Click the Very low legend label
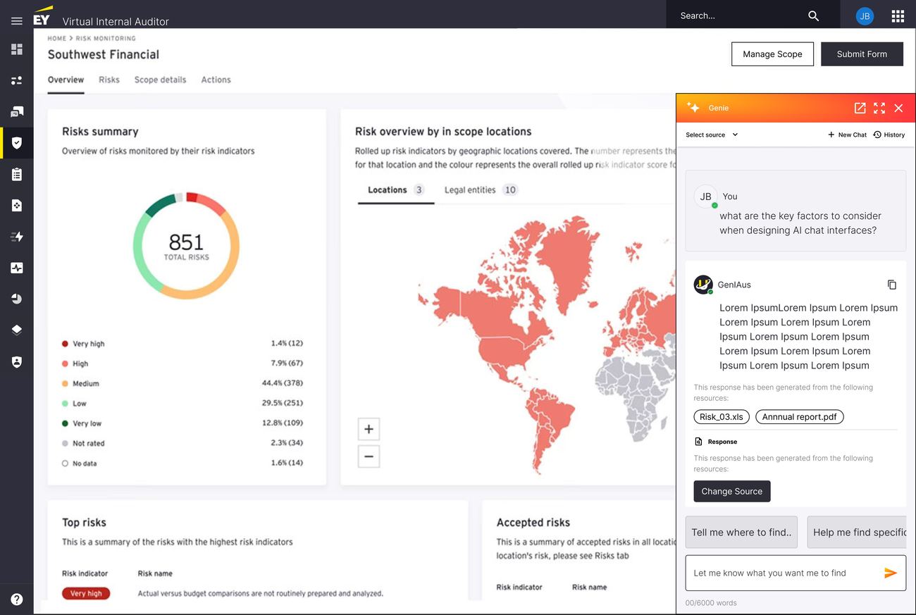Viewport: 916px width, 615px height. [x=87, y=423]
